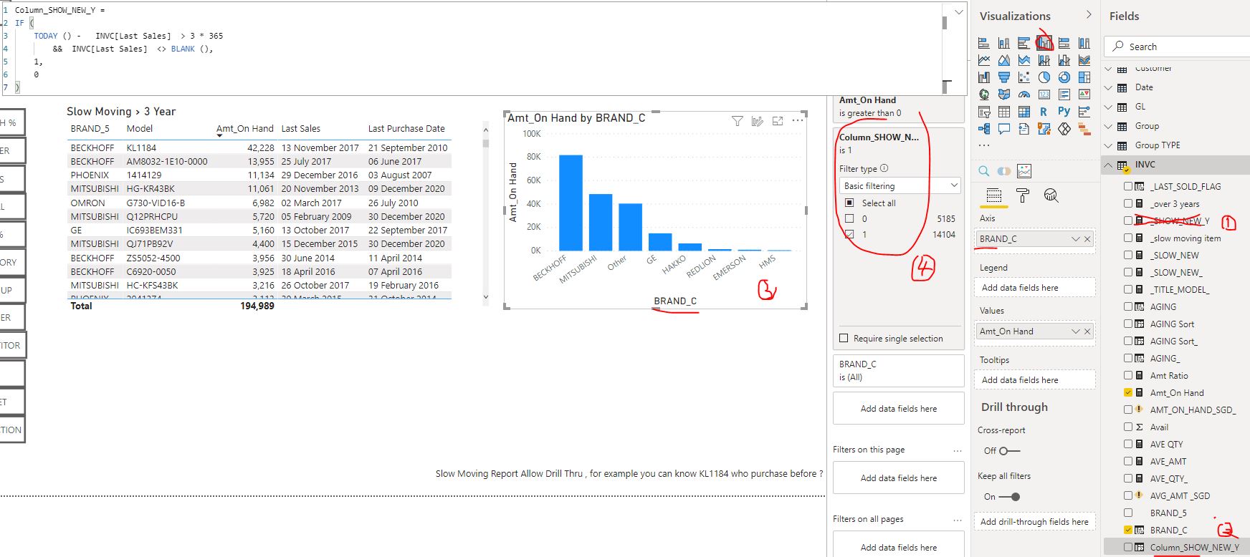The height and width of the screenshot is (557, 1250).
Task: Remove BRAND_C from the Axis well
Action: pyautogui.click(x=1087, y=239)
